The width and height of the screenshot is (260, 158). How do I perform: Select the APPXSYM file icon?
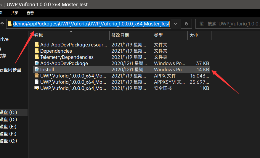37,82
